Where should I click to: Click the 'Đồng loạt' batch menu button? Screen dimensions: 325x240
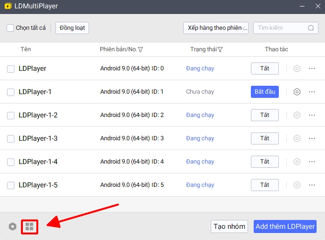click(72, 28)
